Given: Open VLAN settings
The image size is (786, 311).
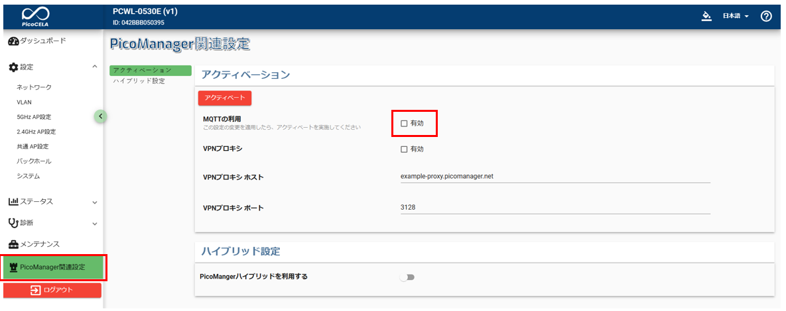Looking at the screenshot, I should (24, 102).
